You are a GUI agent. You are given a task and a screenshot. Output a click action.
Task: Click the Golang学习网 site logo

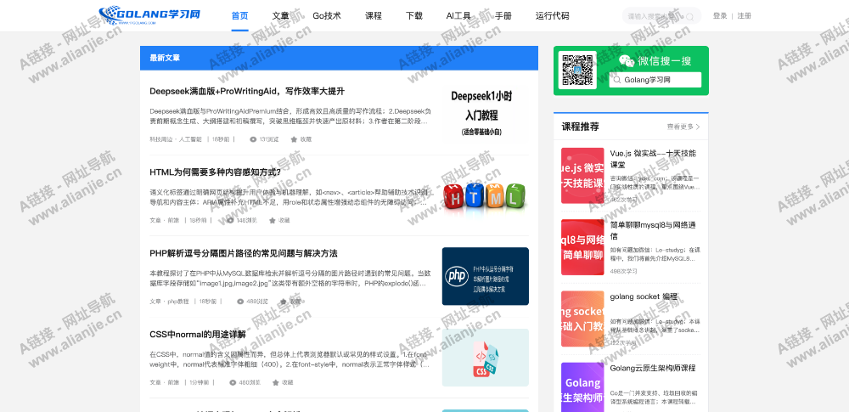(x=149, y=15)
